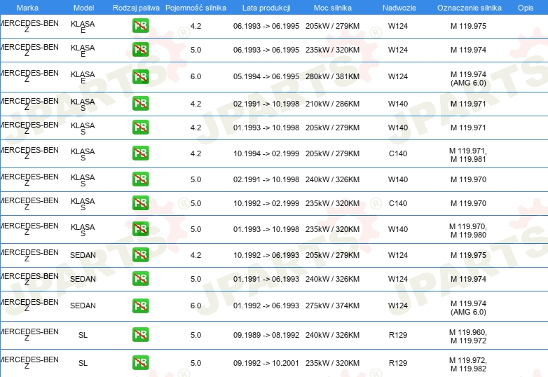Click the Oznaczenie silnika column header
This screenshot has width=548, height=377.
[x=470, y=8]
